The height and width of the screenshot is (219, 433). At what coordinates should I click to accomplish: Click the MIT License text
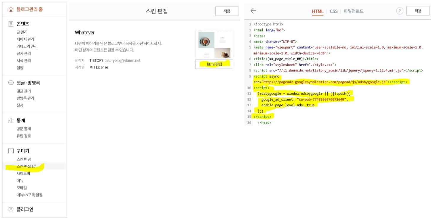[99, 67]
